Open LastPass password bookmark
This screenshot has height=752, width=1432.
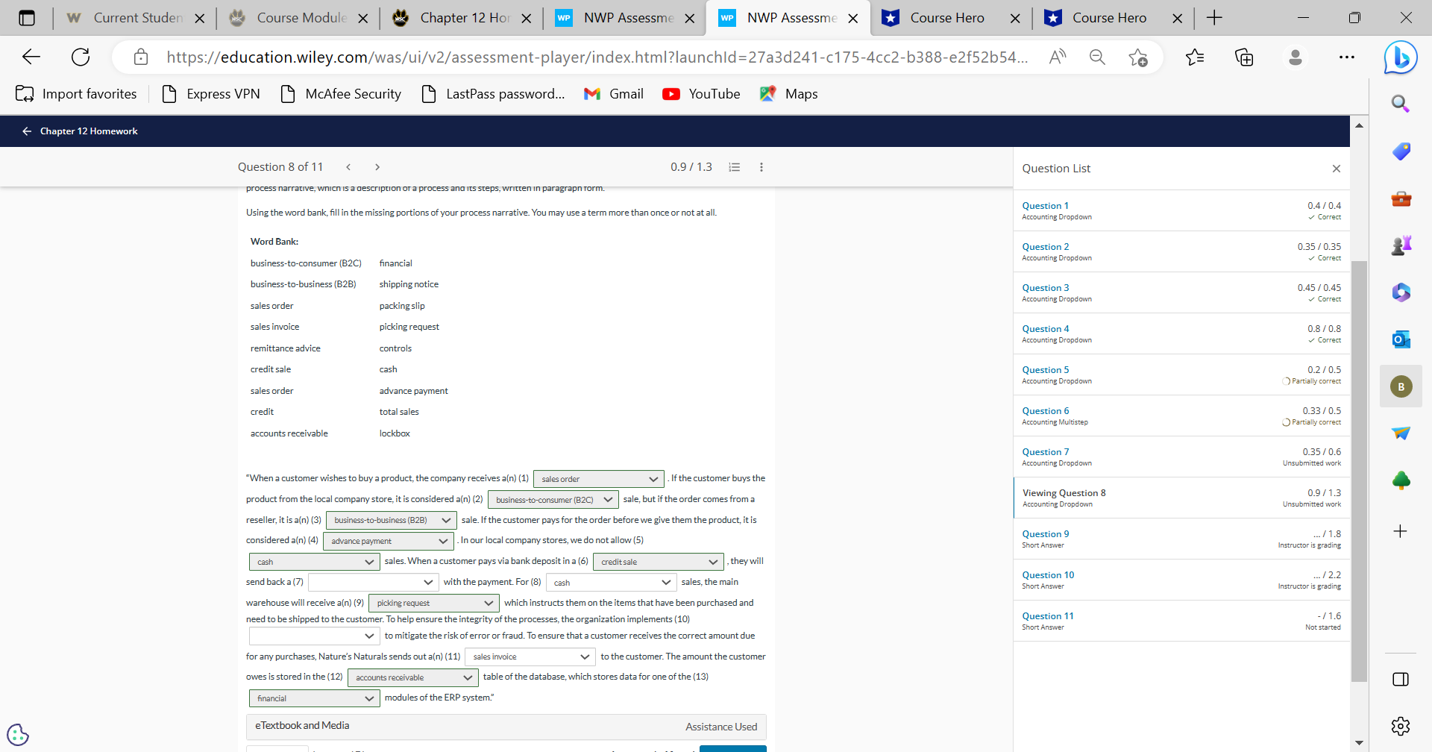[x=493, y=94]
